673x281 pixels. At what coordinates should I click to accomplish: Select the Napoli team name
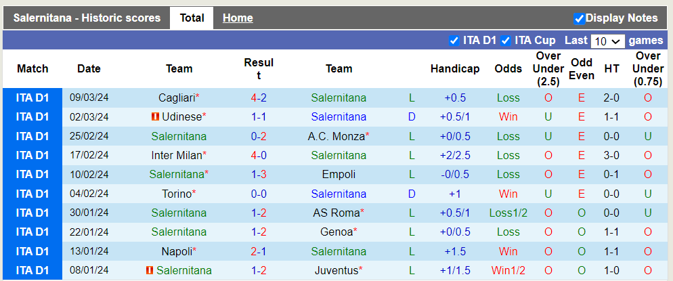(x=176, y=251)
